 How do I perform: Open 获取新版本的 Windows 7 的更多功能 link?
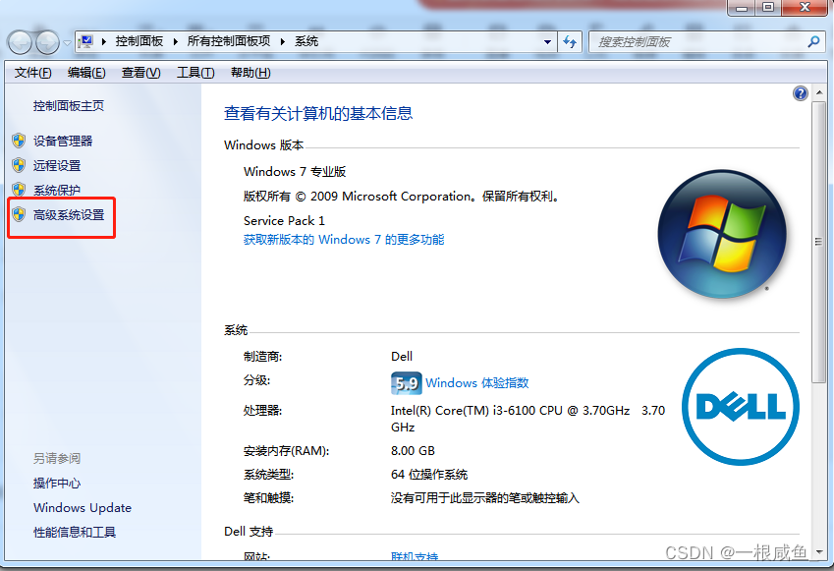[x=344, y=240]
